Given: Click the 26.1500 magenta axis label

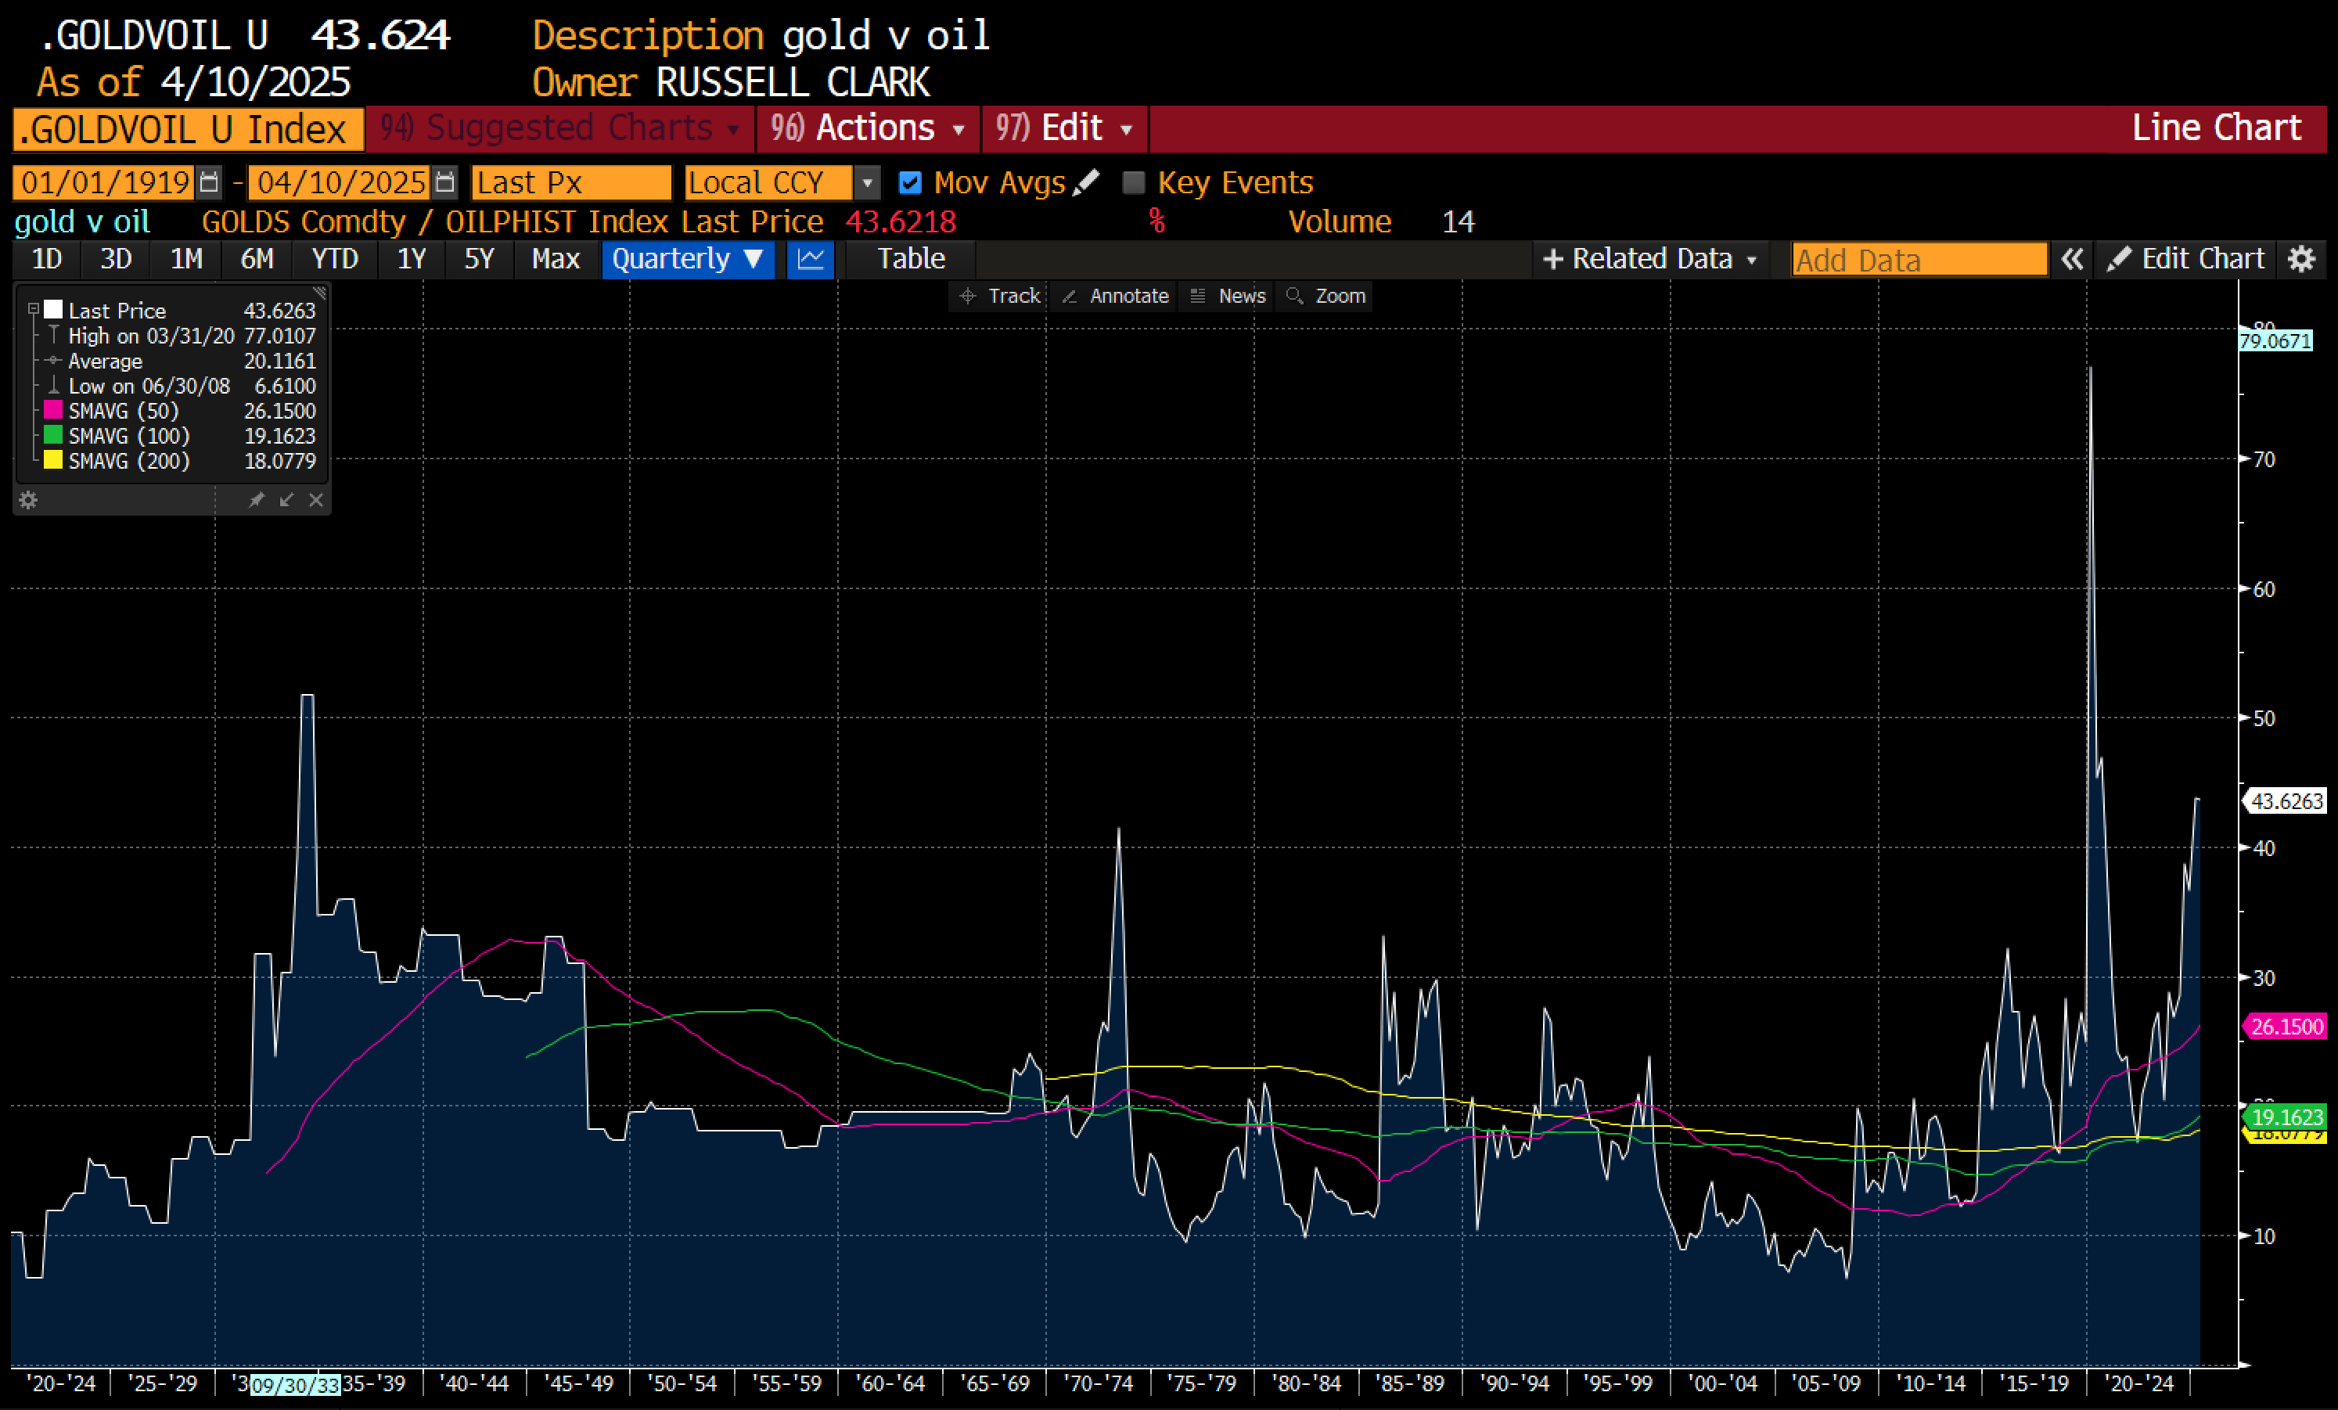Looking at the screenshot, I should click(x=2284, y=1026).
